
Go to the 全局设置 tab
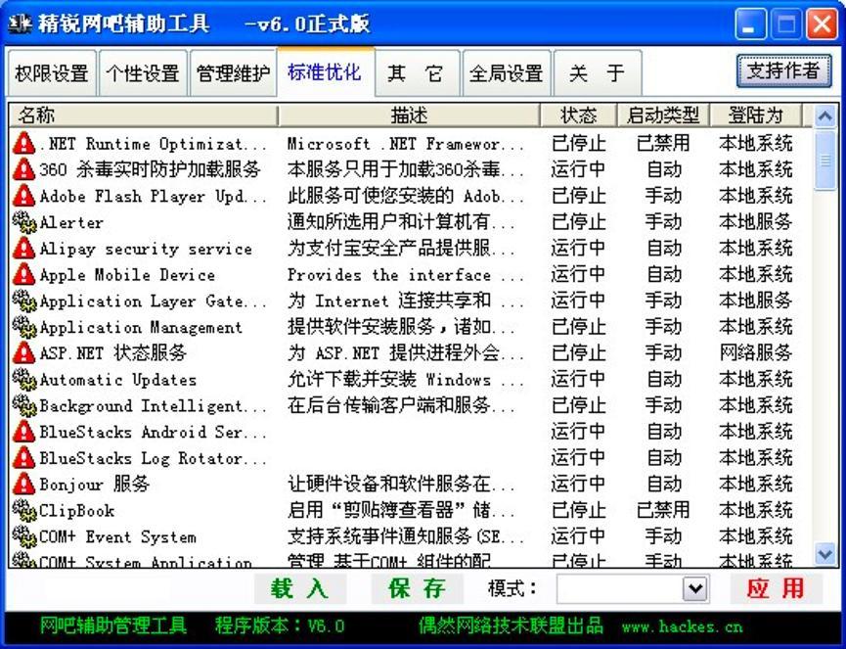pos(506,73)
